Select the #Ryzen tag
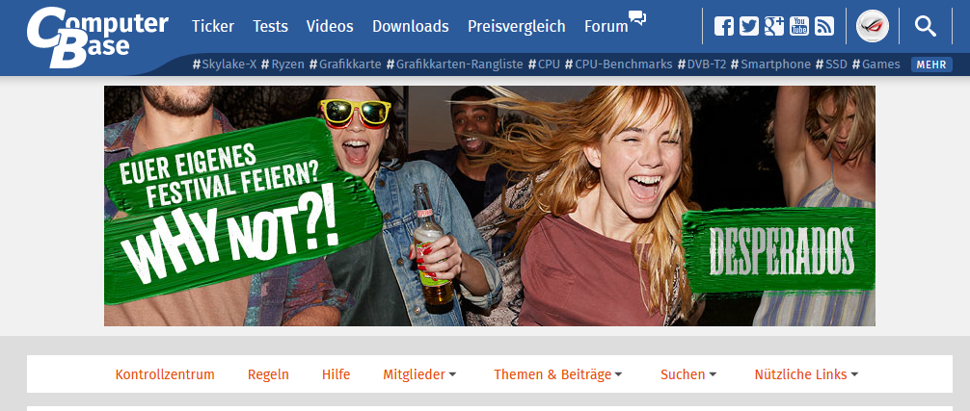This screenshot has height=411, width=970. tap(283, 64)
